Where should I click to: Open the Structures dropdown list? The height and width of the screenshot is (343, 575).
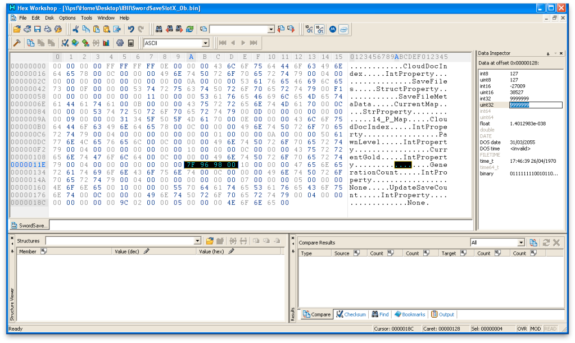point(197,241)
